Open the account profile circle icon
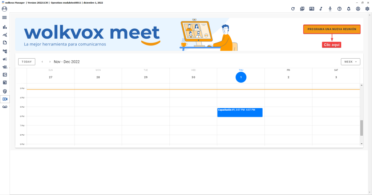This screenshot has height=195, width=372. coord(358,9)
